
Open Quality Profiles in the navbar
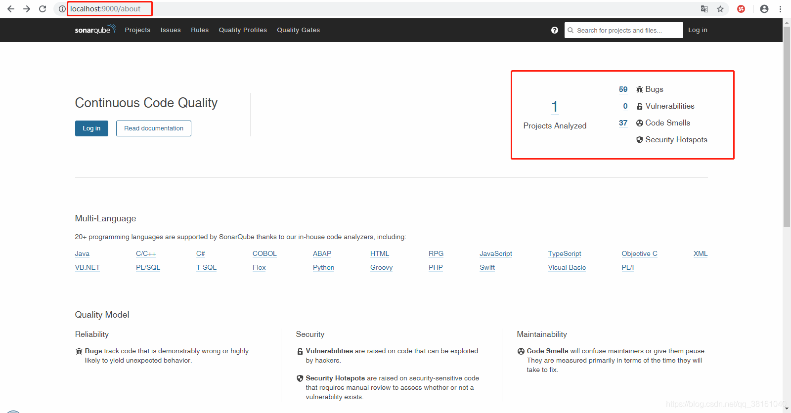point(243,30)
